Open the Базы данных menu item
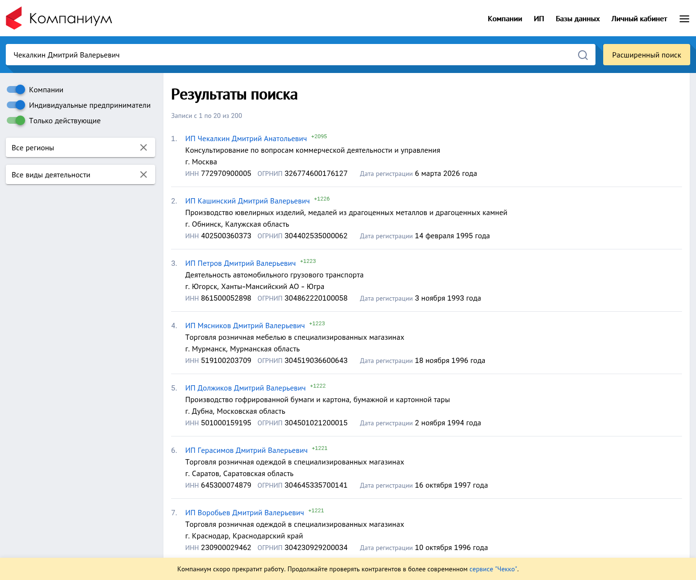This screenshot has height=580, width=696. tap(578, 19)
